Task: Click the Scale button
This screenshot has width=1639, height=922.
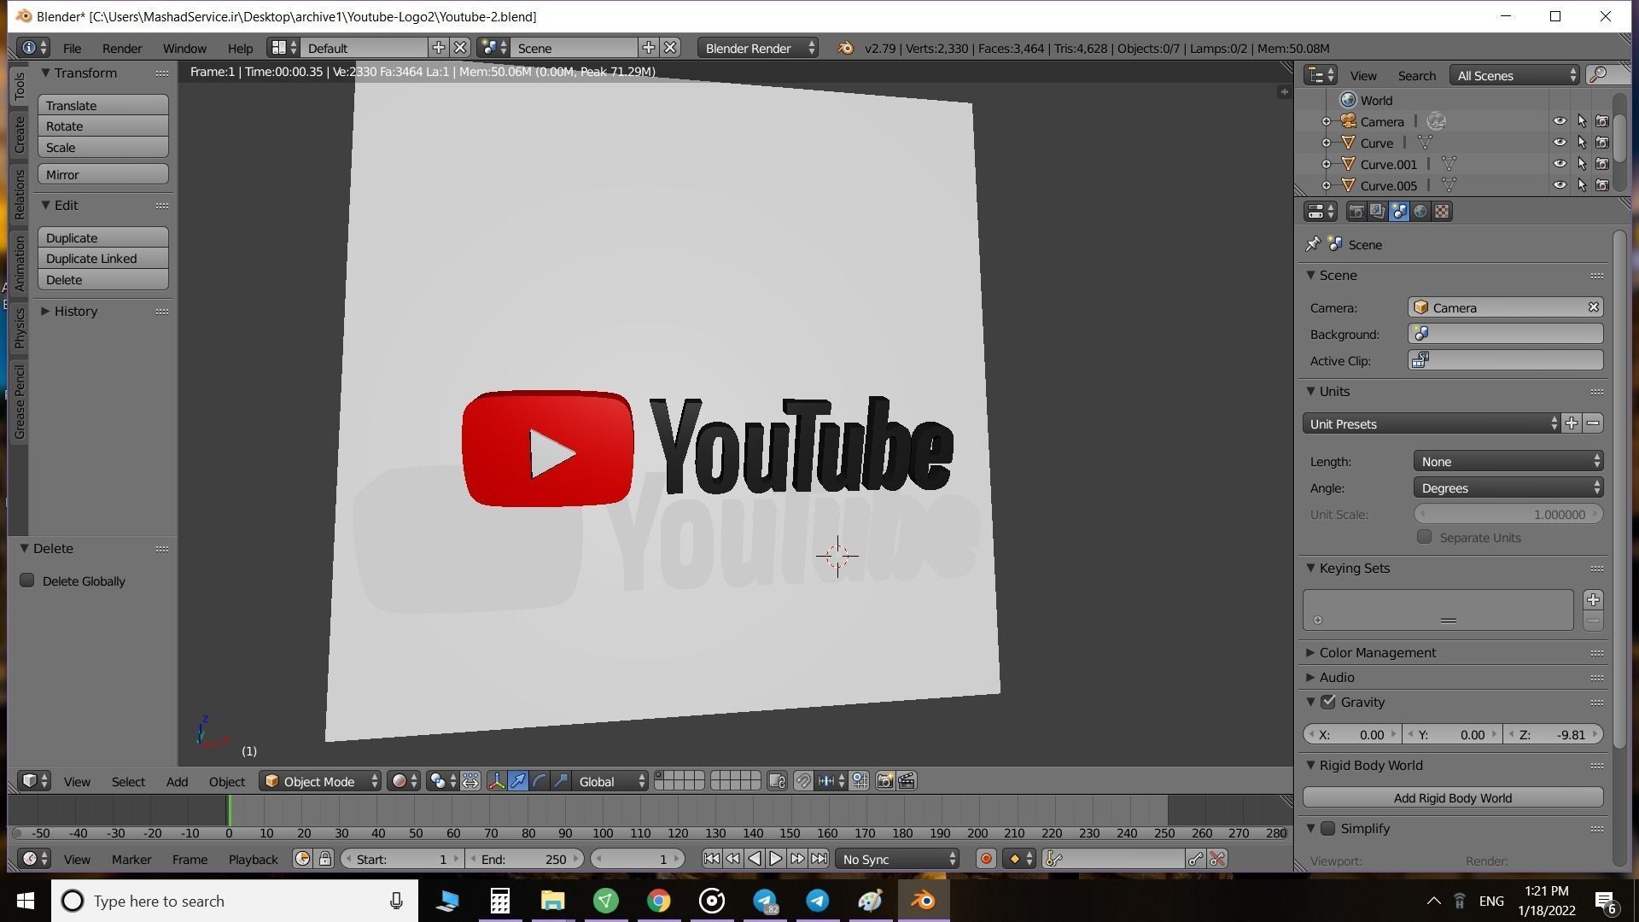Action: (103, 148)
